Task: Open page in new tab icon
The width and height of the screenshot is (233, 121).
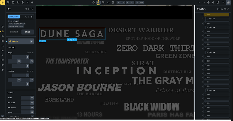Action: click(218, 2)
